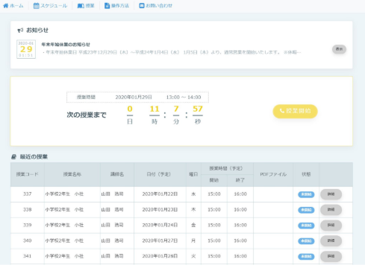Click the 未開始 status badge in row 340

(x=306, y=241)
